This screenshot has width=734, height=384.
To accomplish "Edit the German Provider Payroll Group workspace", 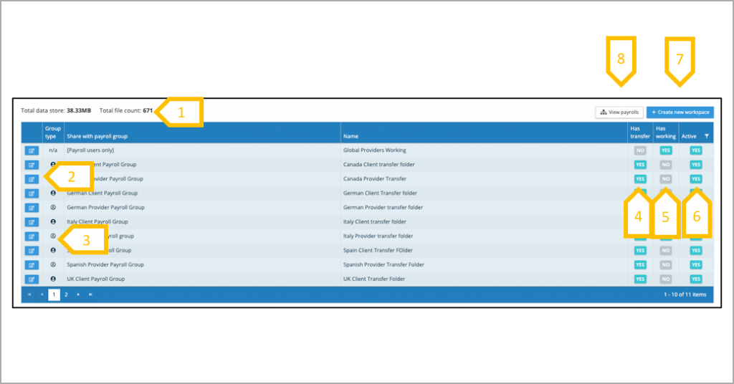I will [32, 208].
